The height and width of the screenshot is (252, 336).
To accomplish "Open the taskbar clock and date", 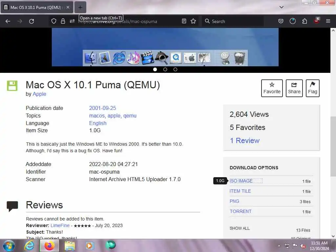I will [319, 246].
